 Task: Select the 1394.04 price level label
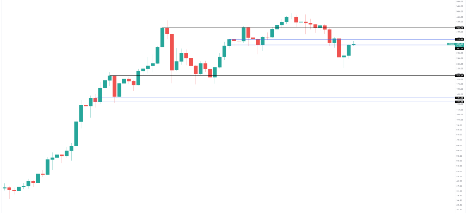coord(460,98)
